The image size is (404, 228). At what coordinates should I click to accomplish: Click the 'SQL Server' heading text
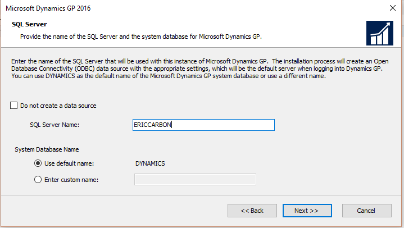(29, 24)
